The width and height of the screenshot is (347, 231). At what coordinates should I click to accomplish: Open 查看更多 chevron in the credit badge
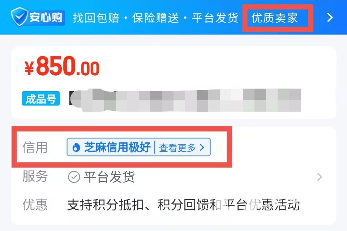tap(202, 147)
